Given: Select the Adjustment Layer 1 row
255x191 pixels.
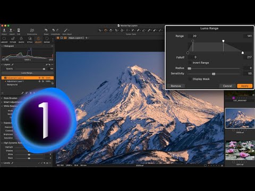Looking at the screenshot, I should coord(28,81).
